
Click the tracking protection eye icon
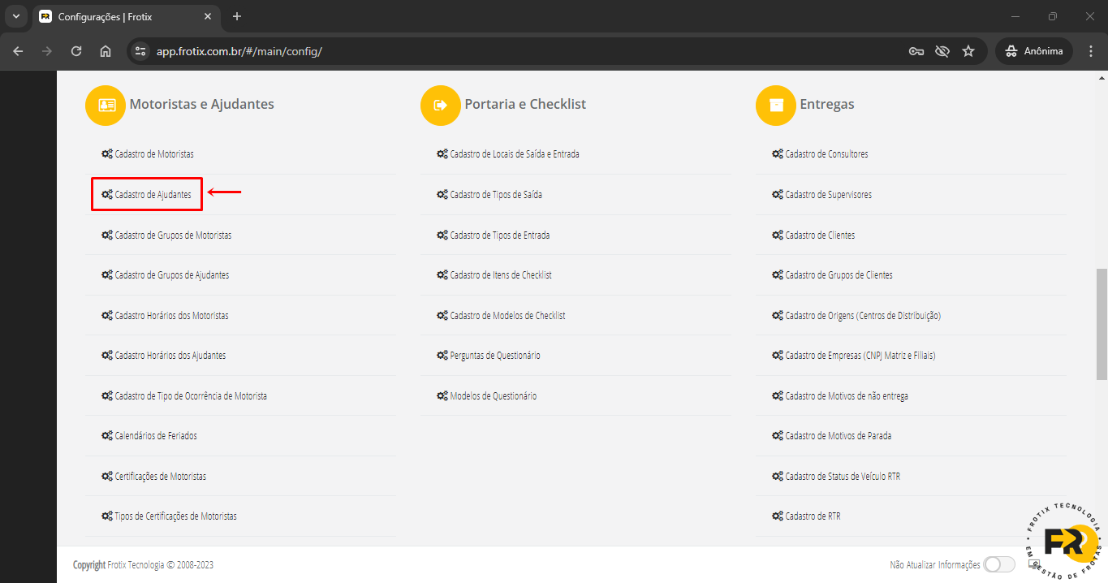pos(942,51)
